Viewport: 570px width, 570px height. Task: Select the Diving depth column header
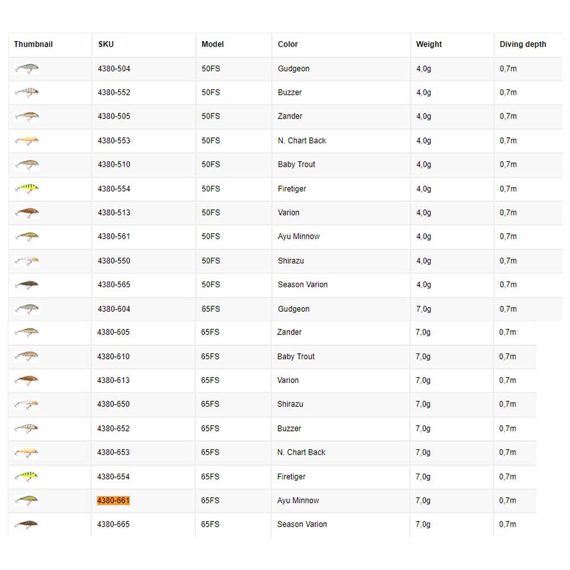point(523,44)
